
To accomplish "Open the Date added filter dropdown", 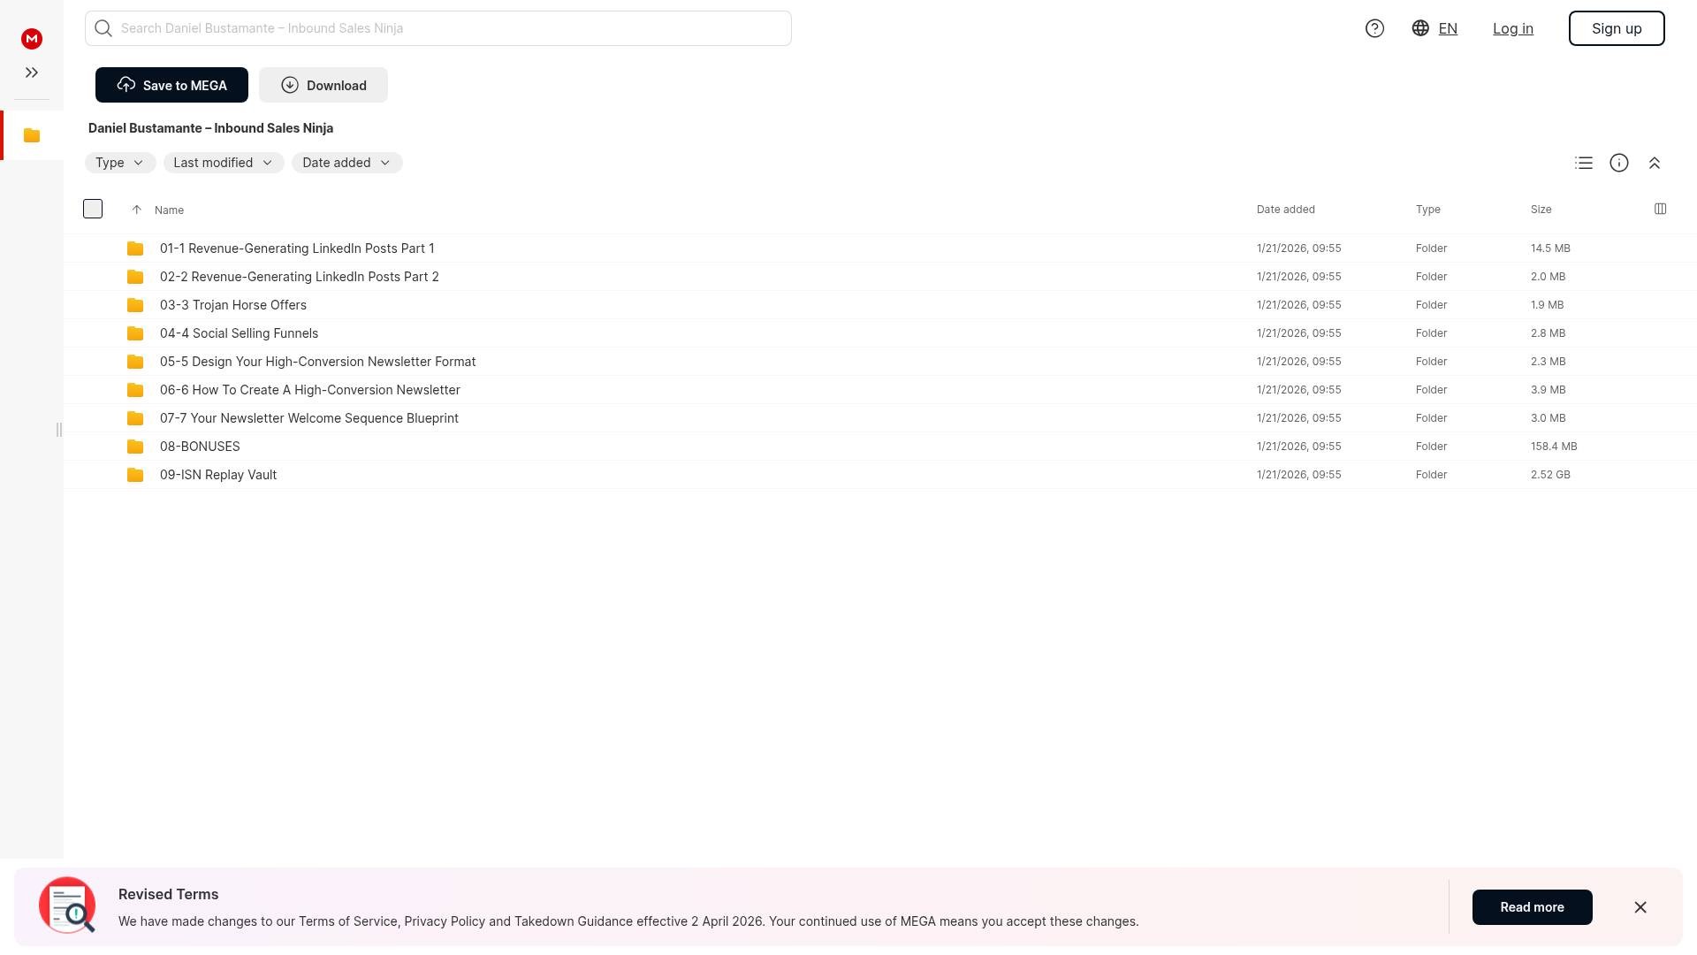I will 346,163.
